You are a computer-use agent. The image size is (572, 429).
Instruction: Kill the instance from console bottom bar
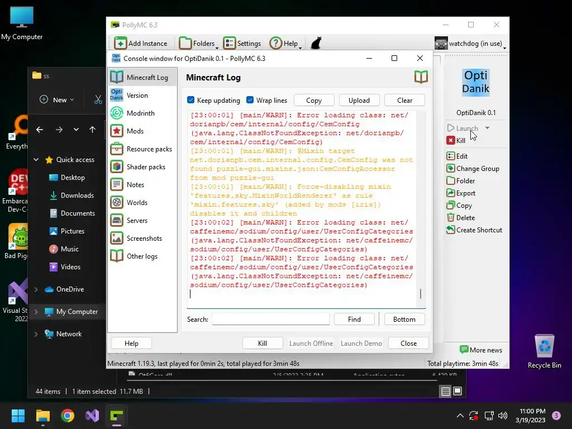(263, 344)
